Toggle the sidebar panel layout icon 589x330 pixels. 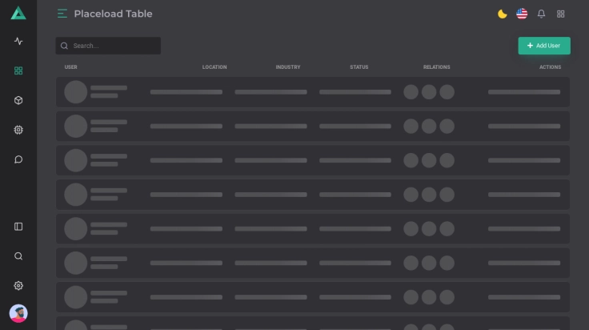(x=18, y=227)
